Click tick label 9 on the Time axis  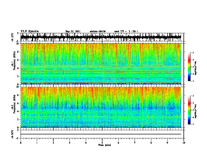[x=167, y=143]
